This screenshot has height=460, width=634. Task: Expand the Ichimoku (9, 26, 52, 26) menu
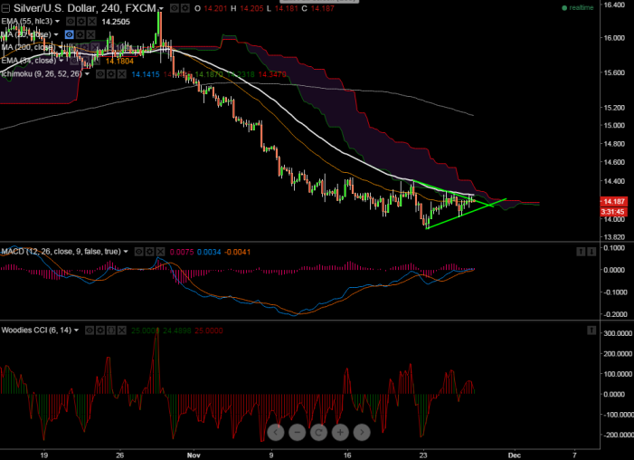click(x=87, y=74)
